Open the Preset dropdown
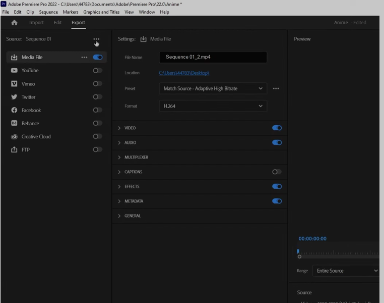 coord(213,88)
